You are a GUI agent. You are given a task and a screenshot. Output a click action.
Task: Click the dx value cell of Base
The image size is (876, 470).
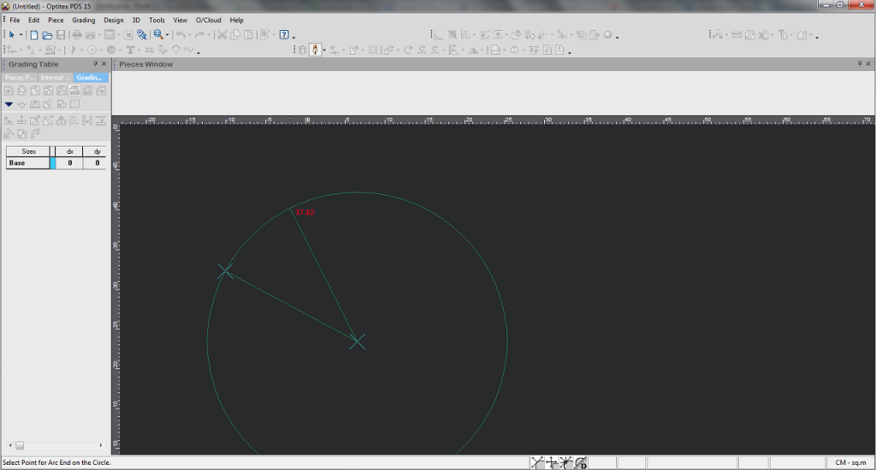pos(70,163)
